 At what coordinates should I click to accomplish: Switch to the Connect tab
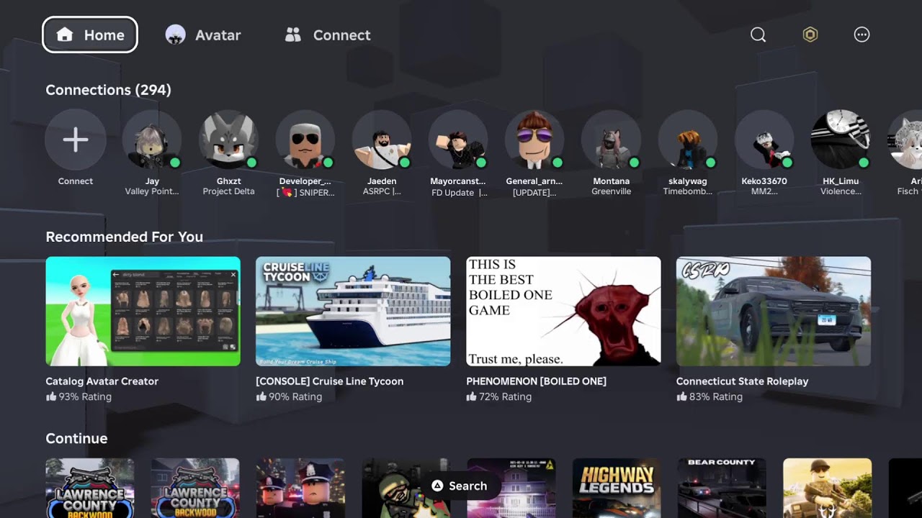click(x=328, y=35)
